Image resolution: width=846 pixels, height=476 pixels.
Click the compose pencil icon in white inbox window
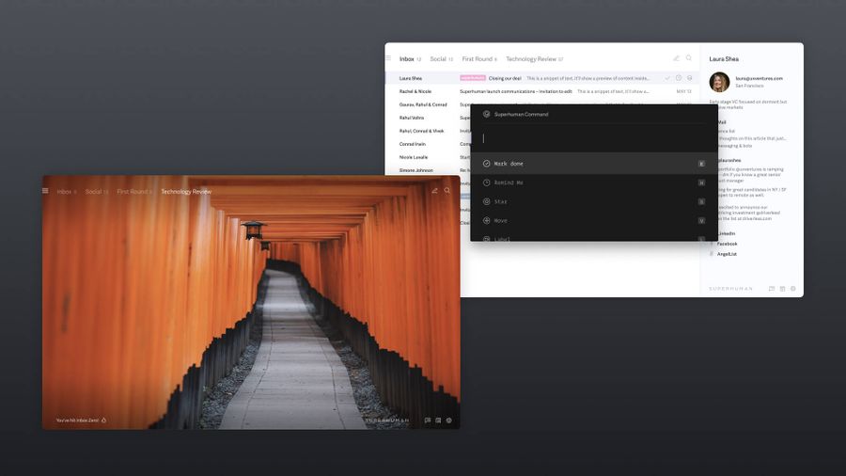click(676, 57)
